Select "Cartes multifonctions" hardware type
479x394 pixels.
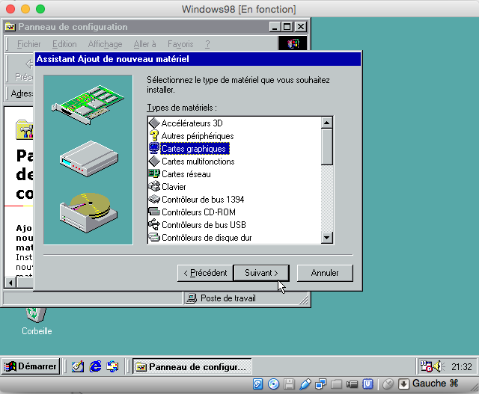pyautogui.click(x=198, y=161)
